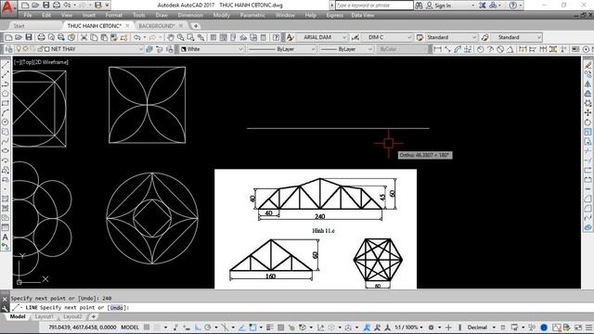Switch to the BACKGROUND* drawing tab

157,26
